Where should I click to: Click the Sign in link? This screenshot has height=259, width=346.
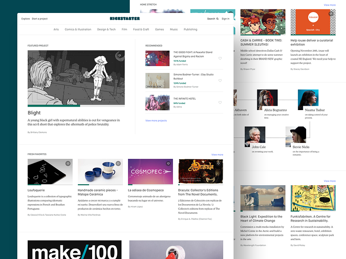click(x=225, y=19)
